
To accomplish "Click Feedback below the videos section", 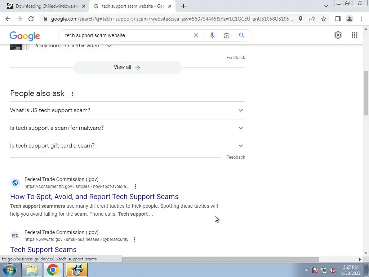I will (236, 58).
